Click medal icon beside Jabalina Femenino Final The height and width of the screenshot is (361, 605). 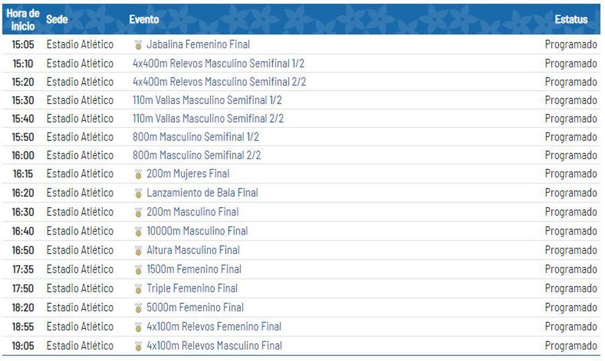[138, 45]
